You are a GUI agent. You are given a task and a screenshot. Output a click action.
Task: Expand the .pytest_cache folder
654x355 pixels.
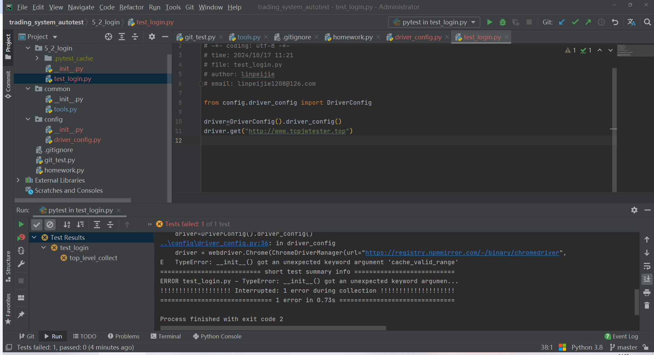[x=37, y=58]
